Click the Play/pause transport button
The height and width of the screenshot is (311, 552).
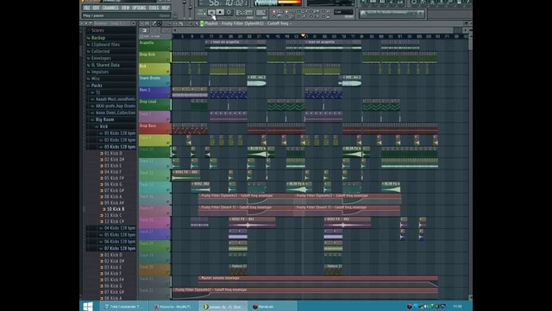coord(211,12)
